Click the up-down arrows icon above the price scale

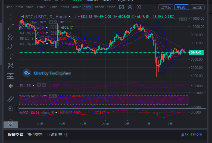pos(185,19)
